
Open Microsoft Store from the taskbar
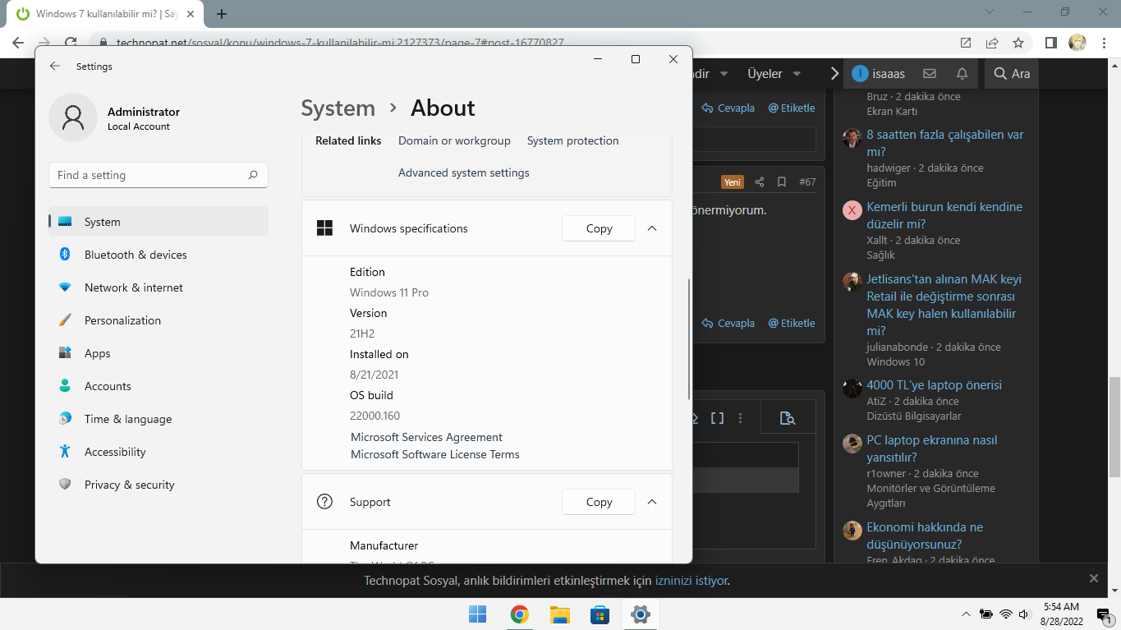click(x=600, y=614)
